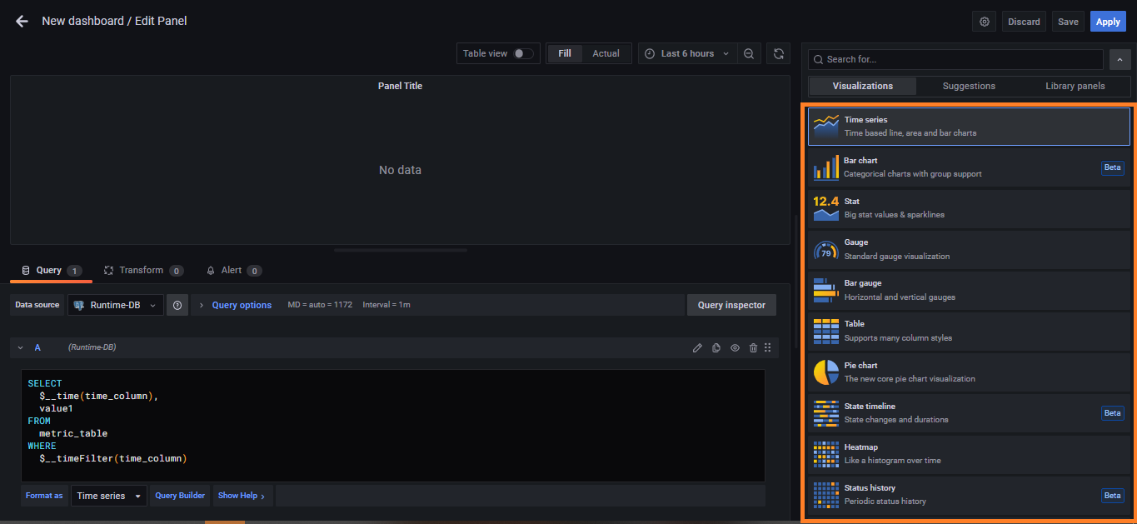Switch to the Transform tab
Viewport: 1137px width, 524px height.
(x=143, y=270)
